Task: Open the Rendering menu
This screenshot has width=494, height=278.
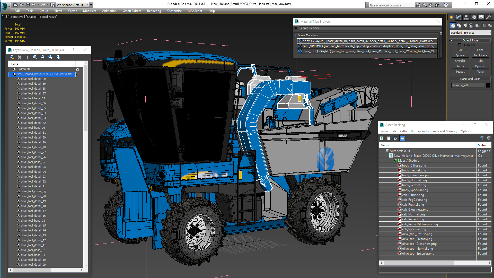Action: coord(154,11)
